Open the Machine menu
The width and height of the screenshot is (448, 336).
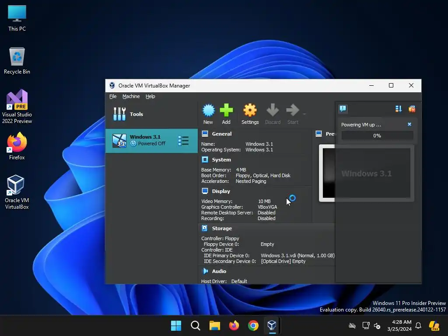(131, 97)
